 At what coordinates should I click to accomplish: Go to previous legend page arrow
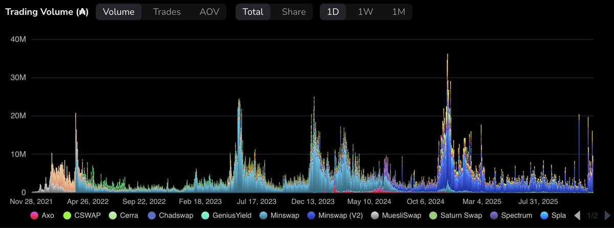577,216
